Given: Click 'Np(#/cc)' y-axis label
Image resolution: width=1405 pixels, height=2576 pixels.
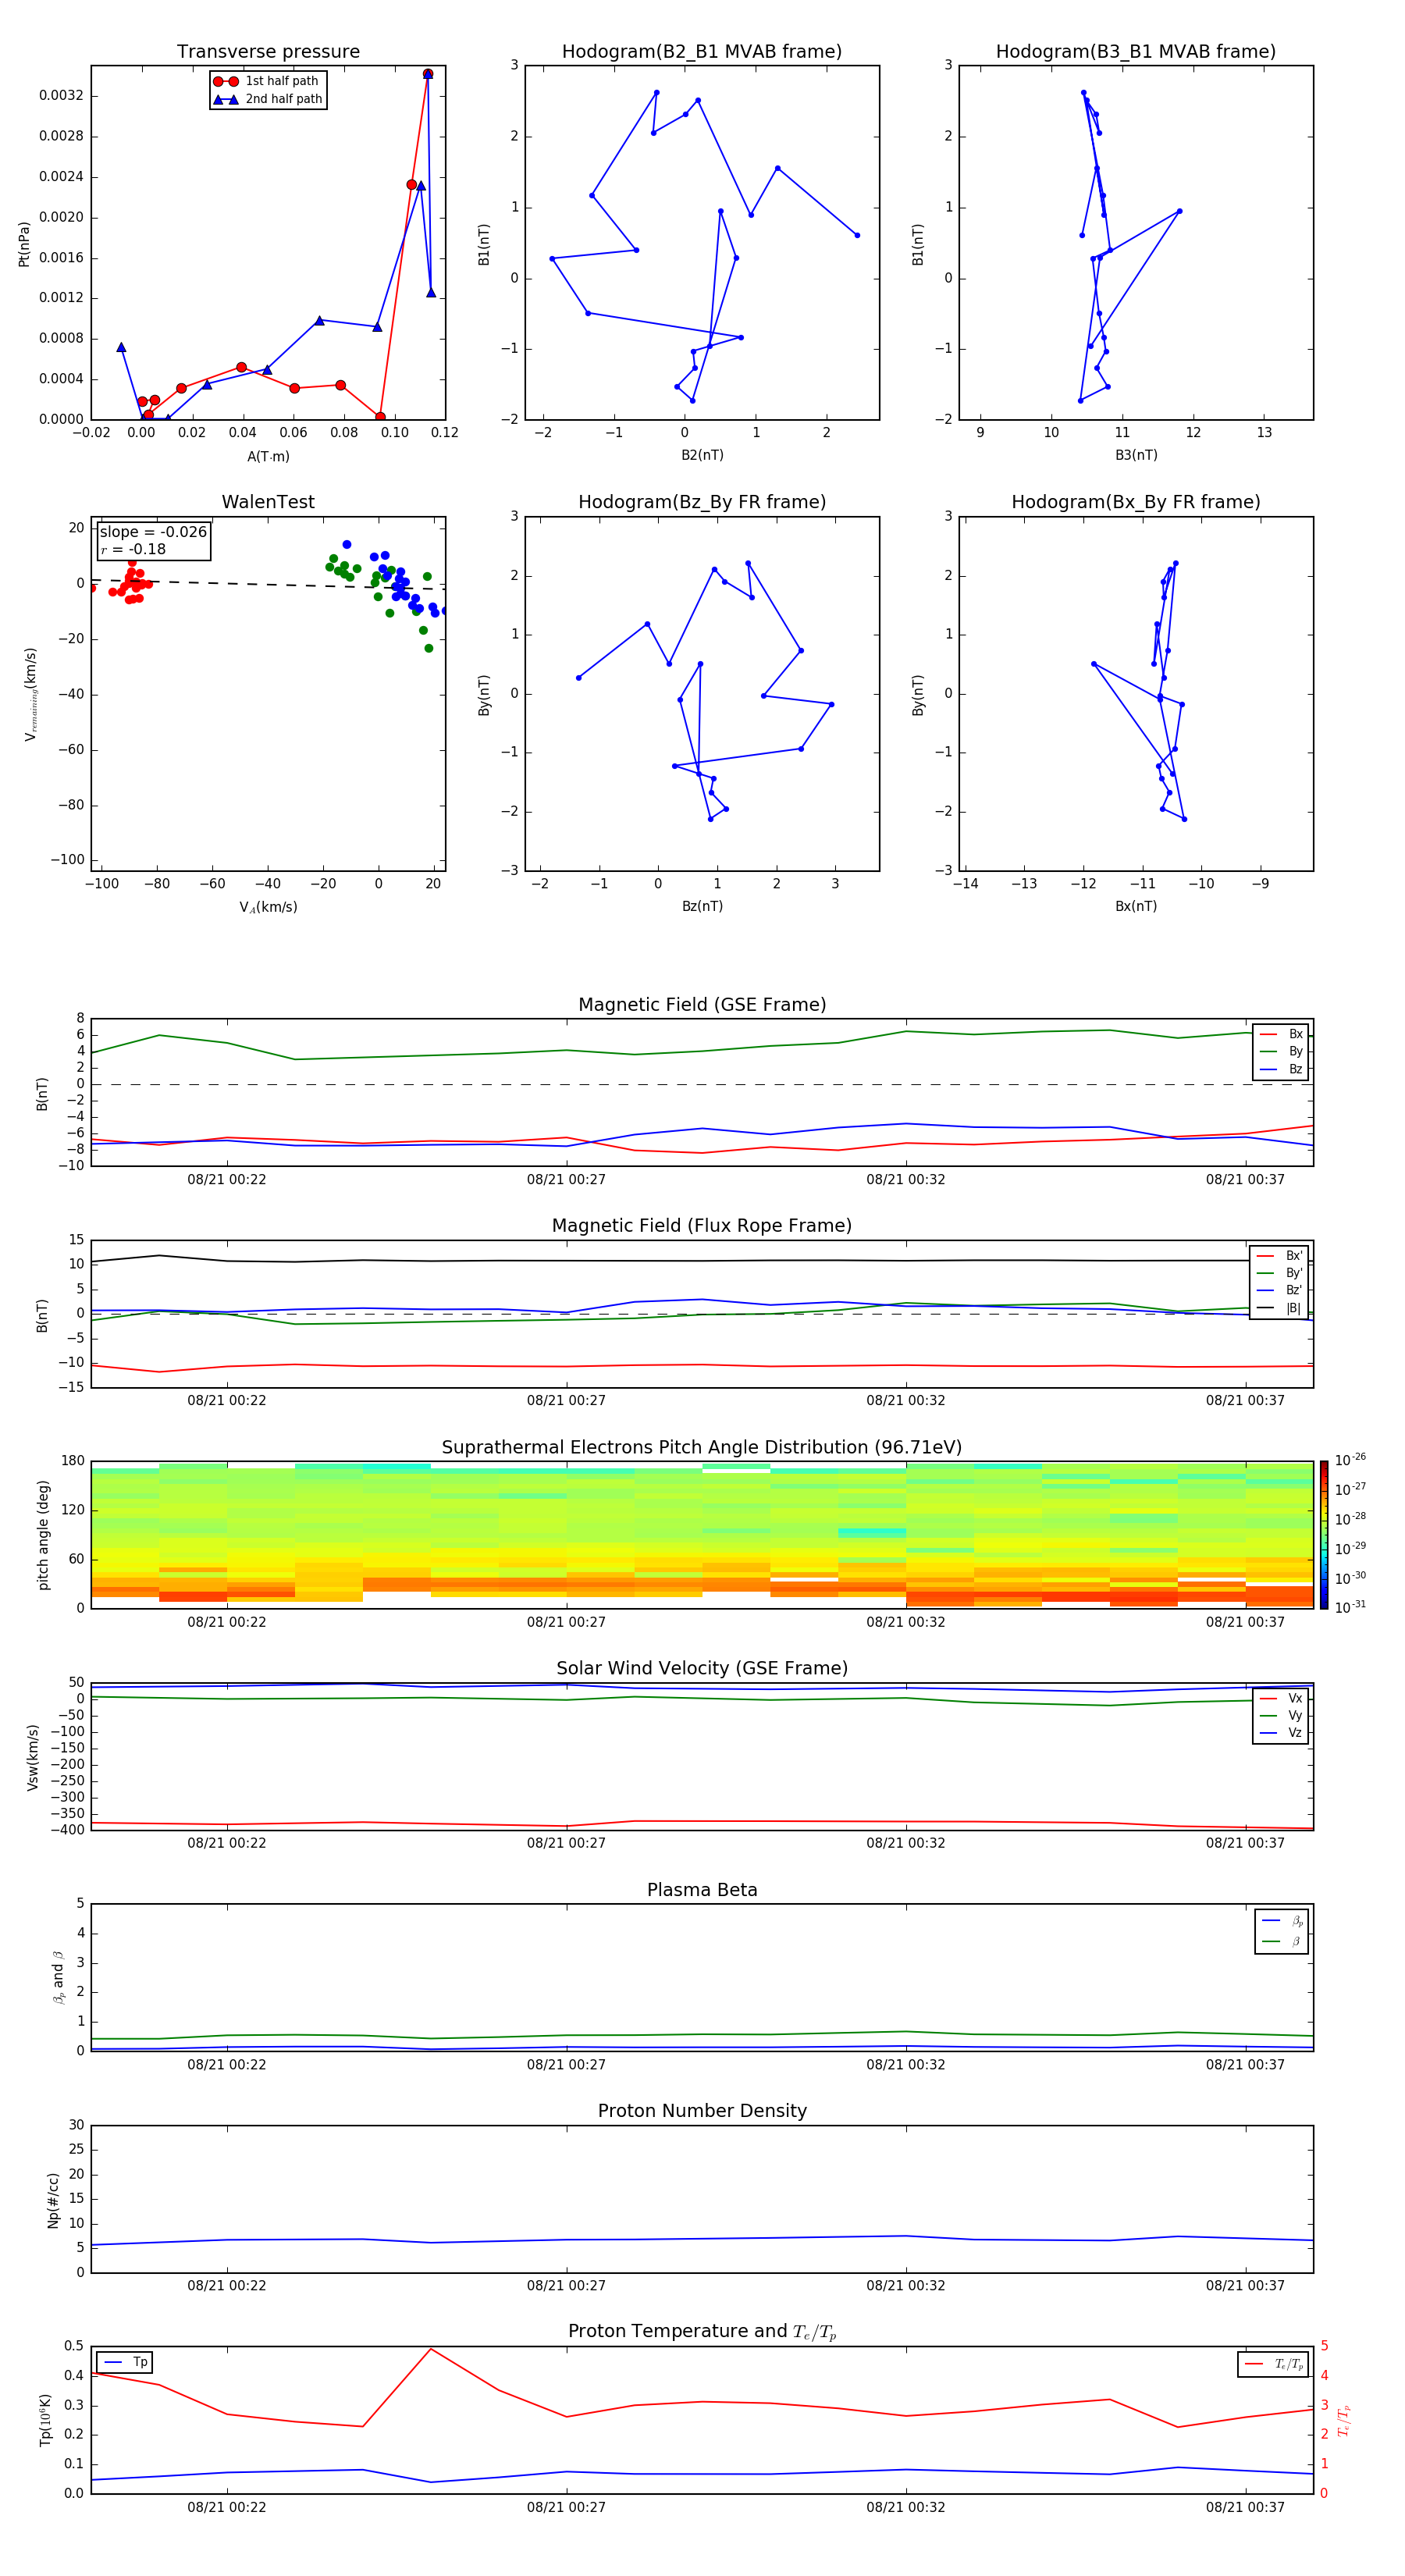Looking at the screenshot, I should click(x=53, y=2200).
